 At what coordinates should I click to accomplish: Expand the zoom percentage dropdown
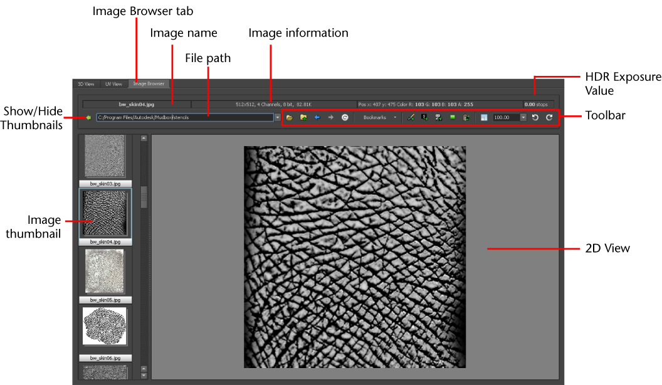click(x=523, y=118)
